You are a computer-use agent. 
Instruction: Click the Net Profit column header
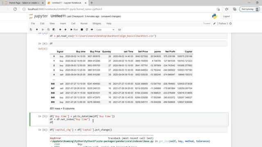point(170,52)
